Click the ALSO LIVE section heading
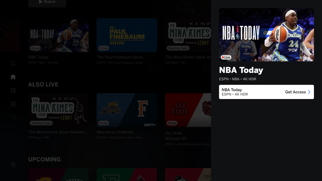This screenshot has height=181, width=322. [x=43, y=84]
